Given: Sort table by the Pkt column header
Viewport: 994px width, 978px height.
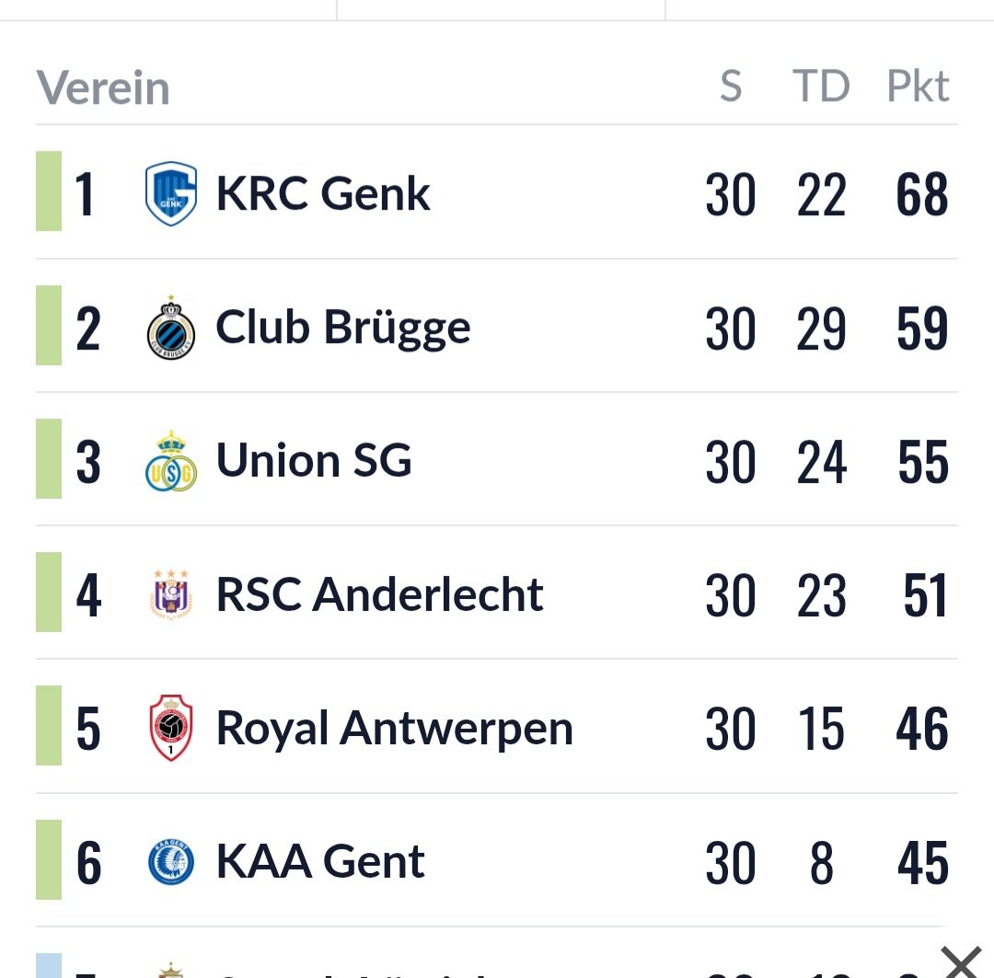Looking at the screenshot, I should tap(918, 86).
